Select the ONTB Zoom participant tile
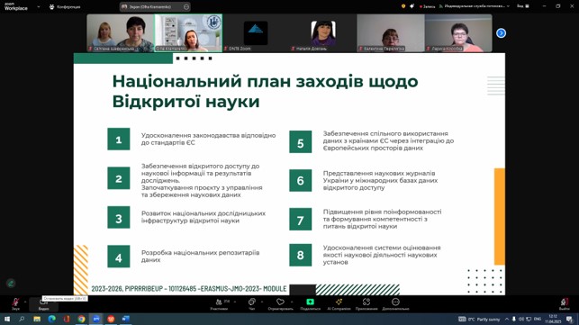Image resolution: width=579 pixels, height=325 pixels. click(256, 33)
